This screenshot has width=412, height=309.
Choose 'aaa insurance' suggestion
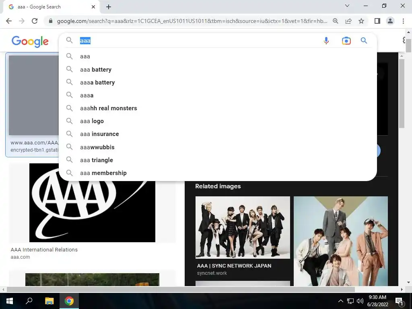218,134
